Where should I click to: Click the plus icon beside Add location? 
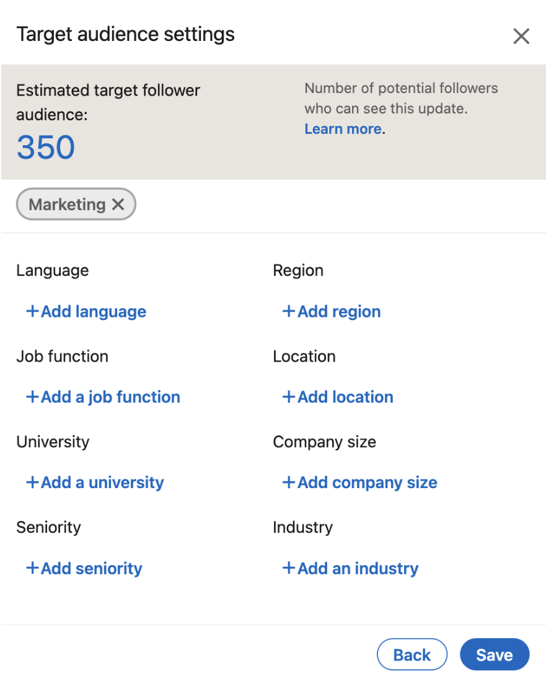tap(289, 397)
